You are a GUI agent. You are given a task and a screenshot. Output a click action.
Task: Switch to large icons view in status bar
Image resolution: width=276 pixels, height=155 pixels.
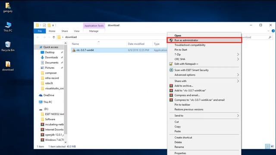272,146
